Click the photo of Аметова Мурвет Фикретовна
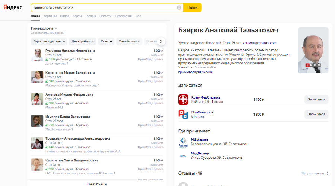This screenshot has height=186, width=335. [x=37, y=99]
